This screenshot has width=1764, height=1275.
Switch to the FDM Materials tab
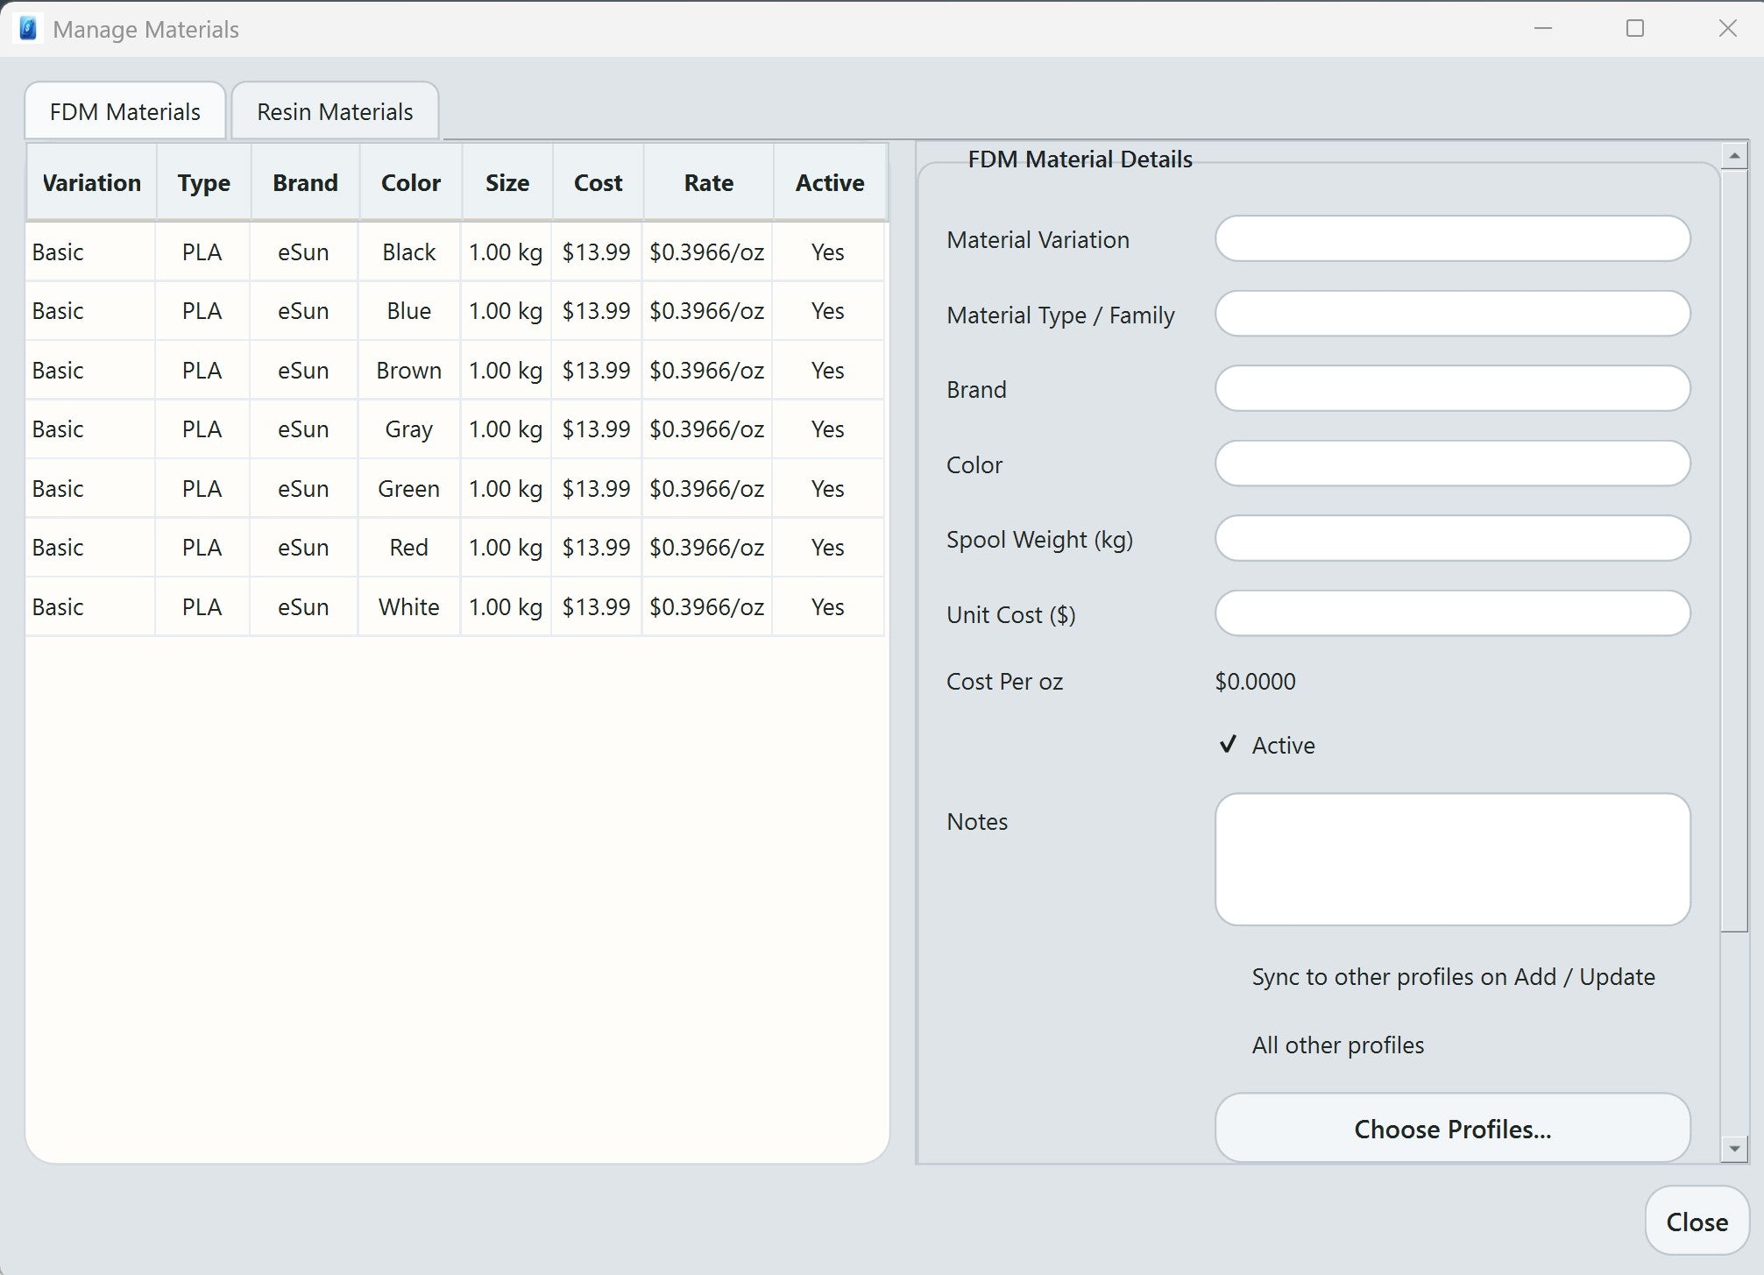124,110
